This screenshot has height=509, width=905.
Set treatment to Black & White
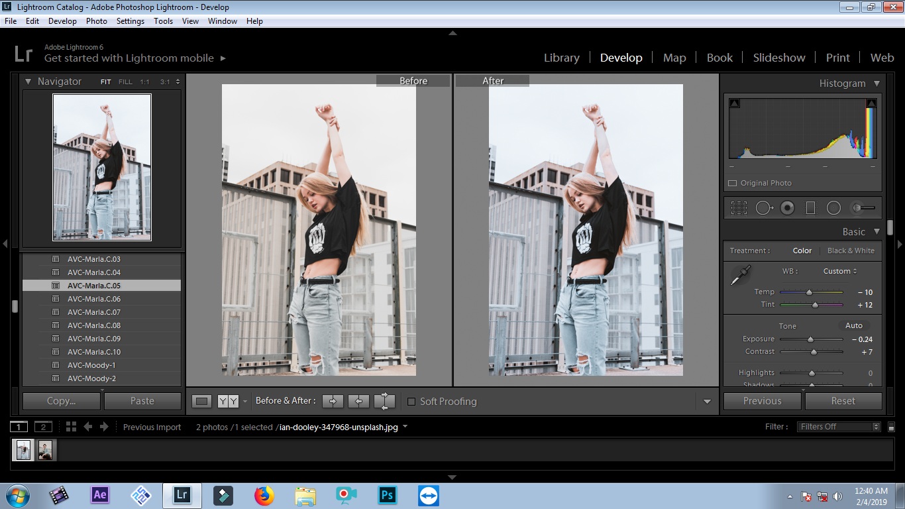pyautogui.click(x=851, y=251)
